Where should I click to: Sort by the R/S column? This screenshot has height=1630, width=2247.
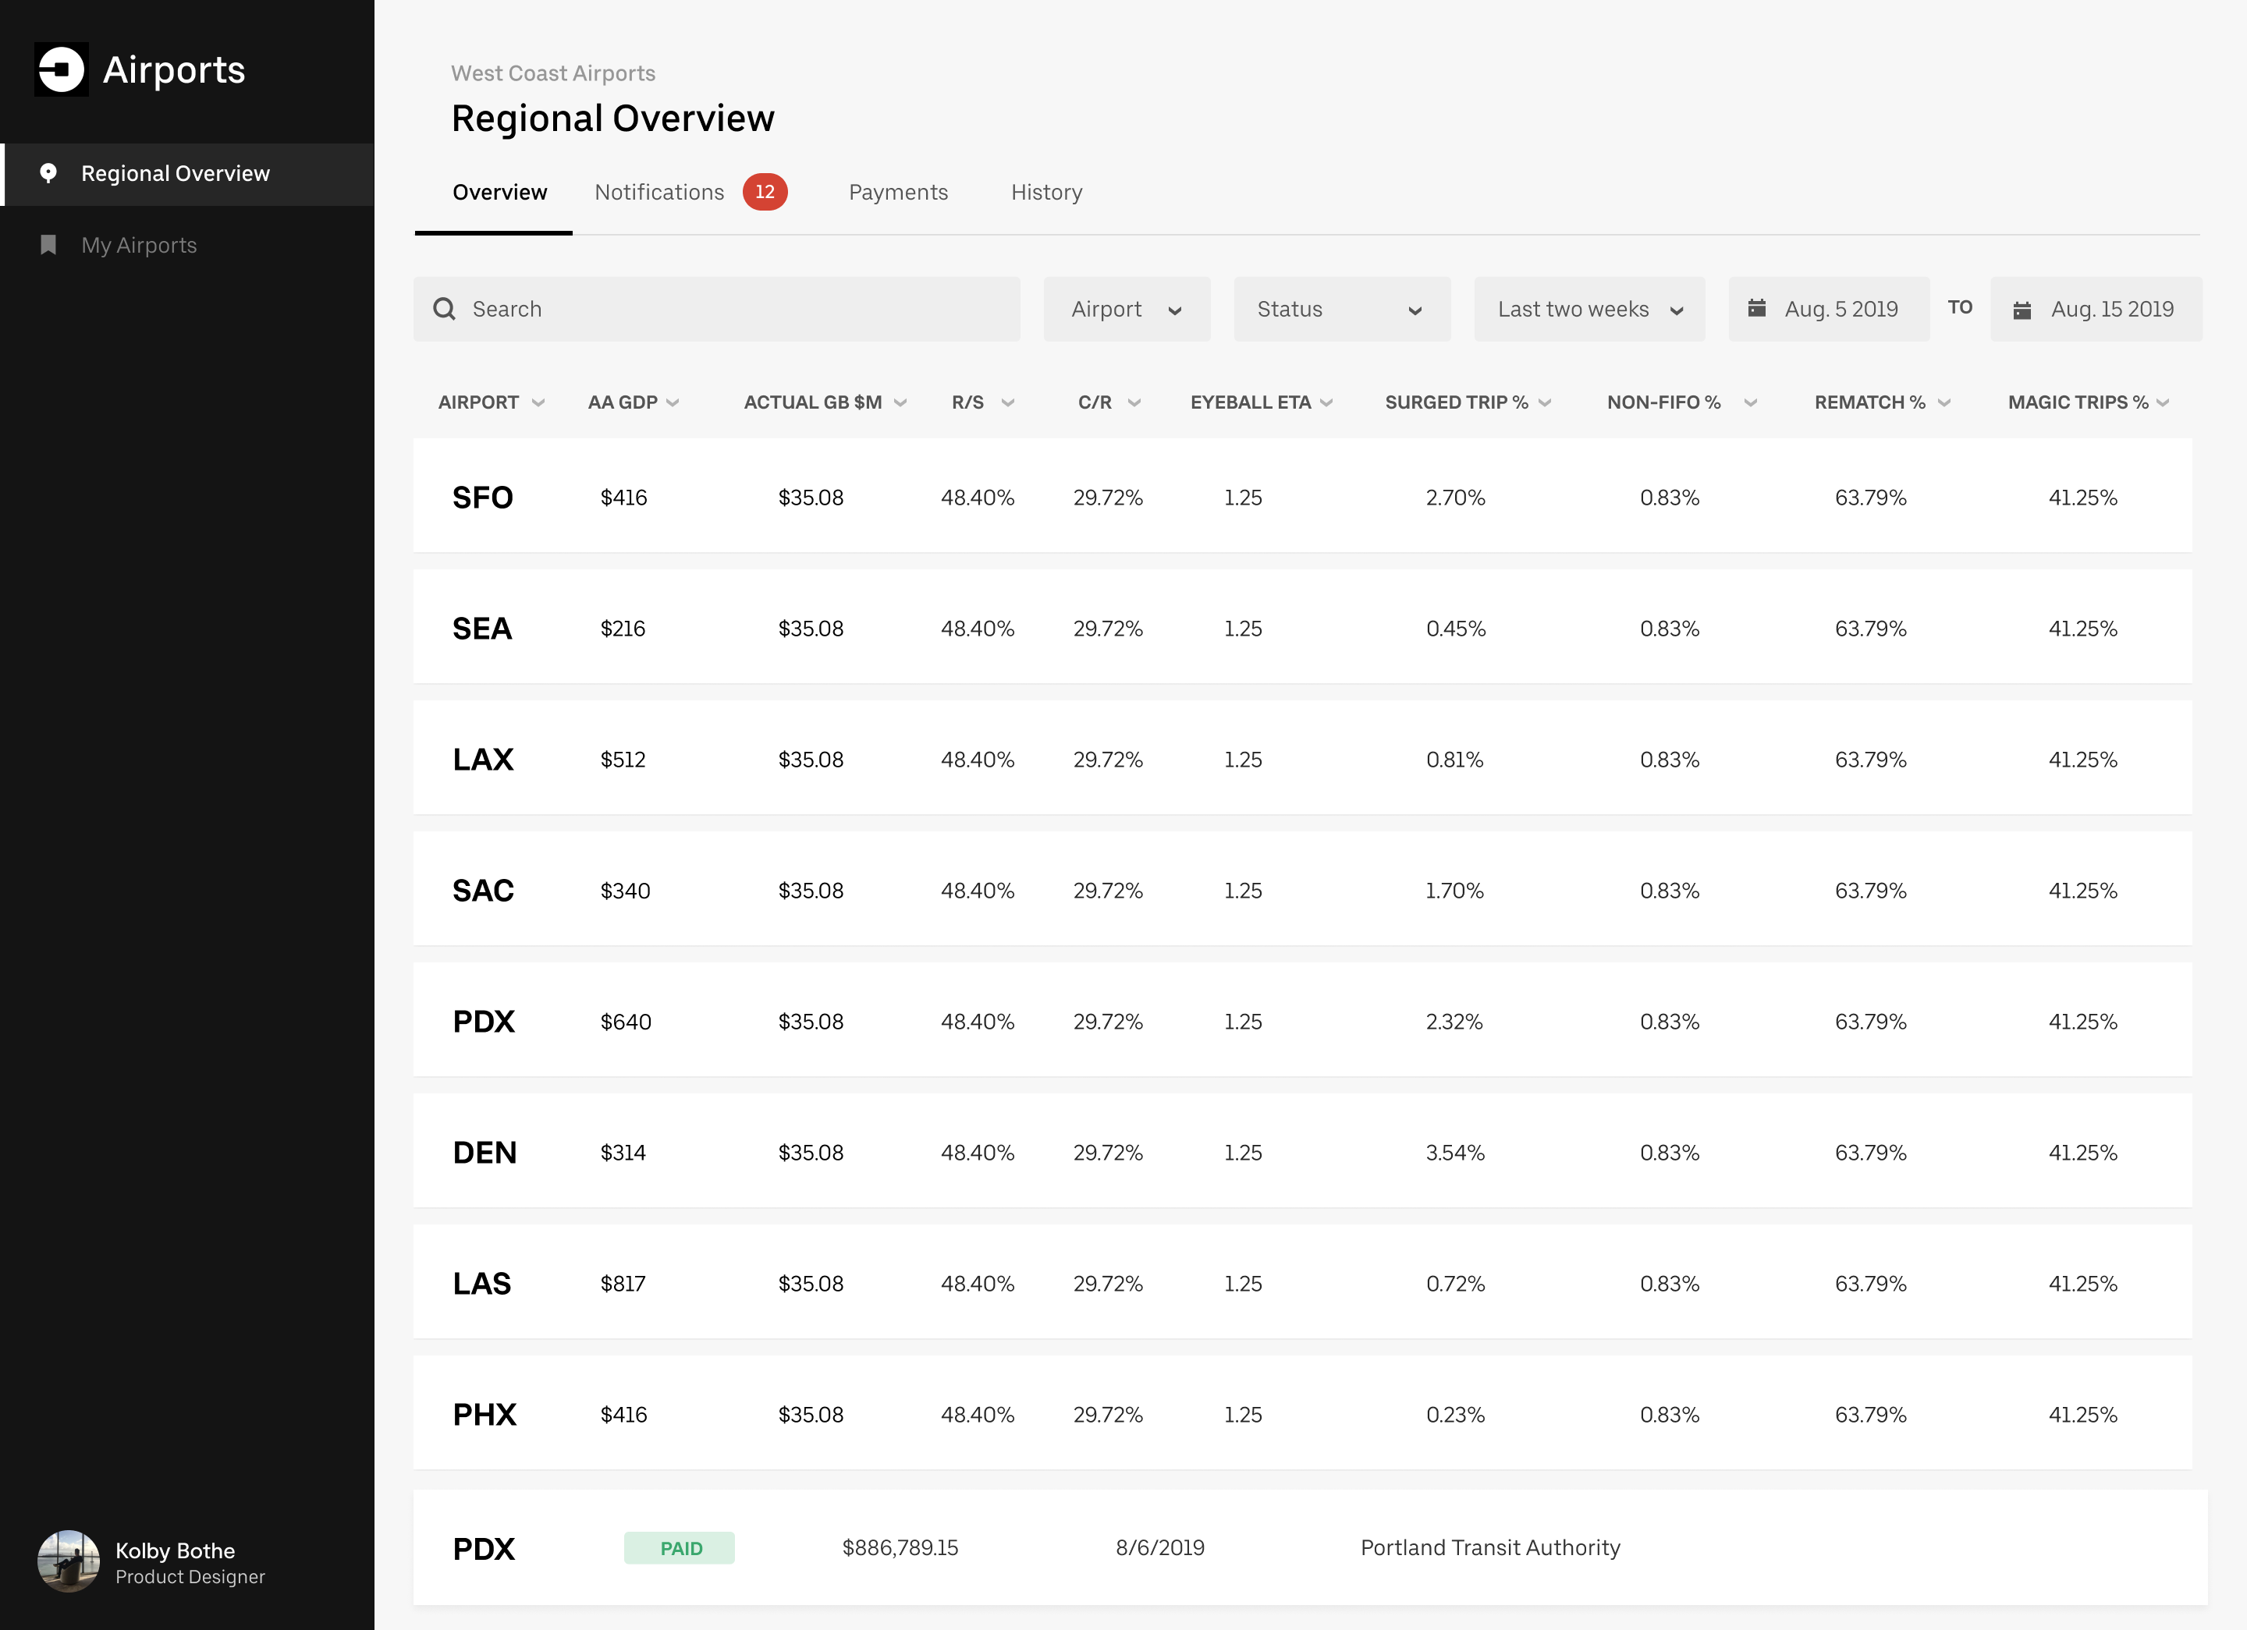(x=983, y=402)
